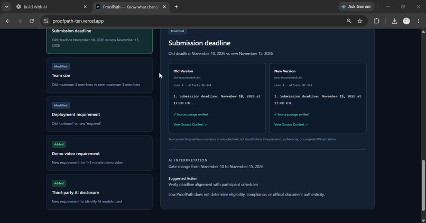This screenshot has height=223, width=426.
Task: Click old-requirements.txt file name
Action: tap(187, 77)
